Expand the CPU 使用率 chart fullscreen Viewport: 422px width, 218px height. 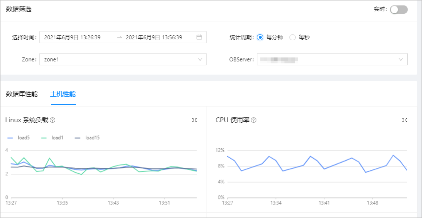click(405, 120)
